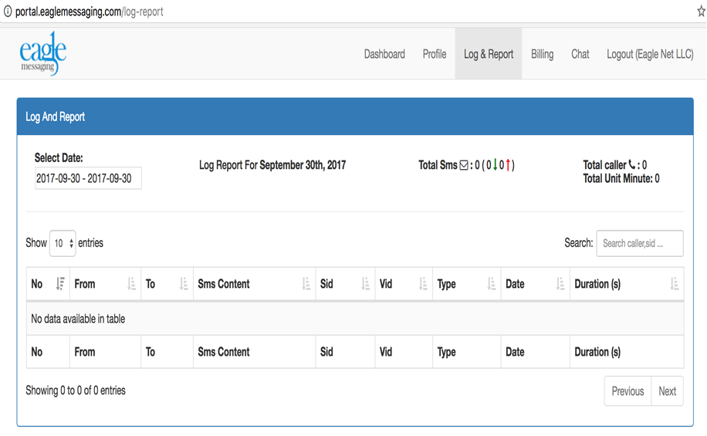The width and height of the screenshot is (707, 436).
Task: Bookmark page with star icon
Action: 701,12
